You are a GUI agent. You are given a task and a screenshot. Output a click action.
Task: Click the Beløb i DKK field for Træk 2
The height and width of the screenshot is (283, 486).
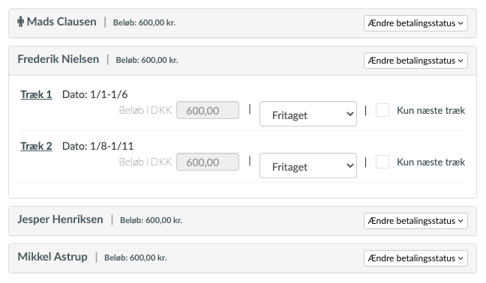point(208,162)
